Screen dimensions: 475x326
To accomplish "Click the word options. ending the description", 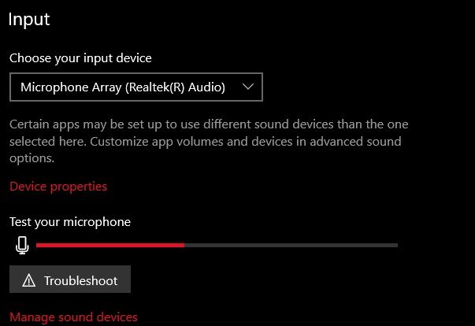I will (x=32, y=158).
